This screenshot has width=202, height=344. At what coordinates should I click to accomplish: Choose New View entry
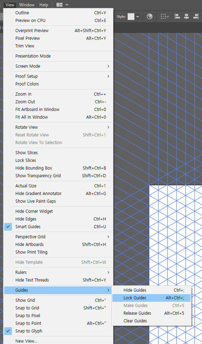[59, 341]
